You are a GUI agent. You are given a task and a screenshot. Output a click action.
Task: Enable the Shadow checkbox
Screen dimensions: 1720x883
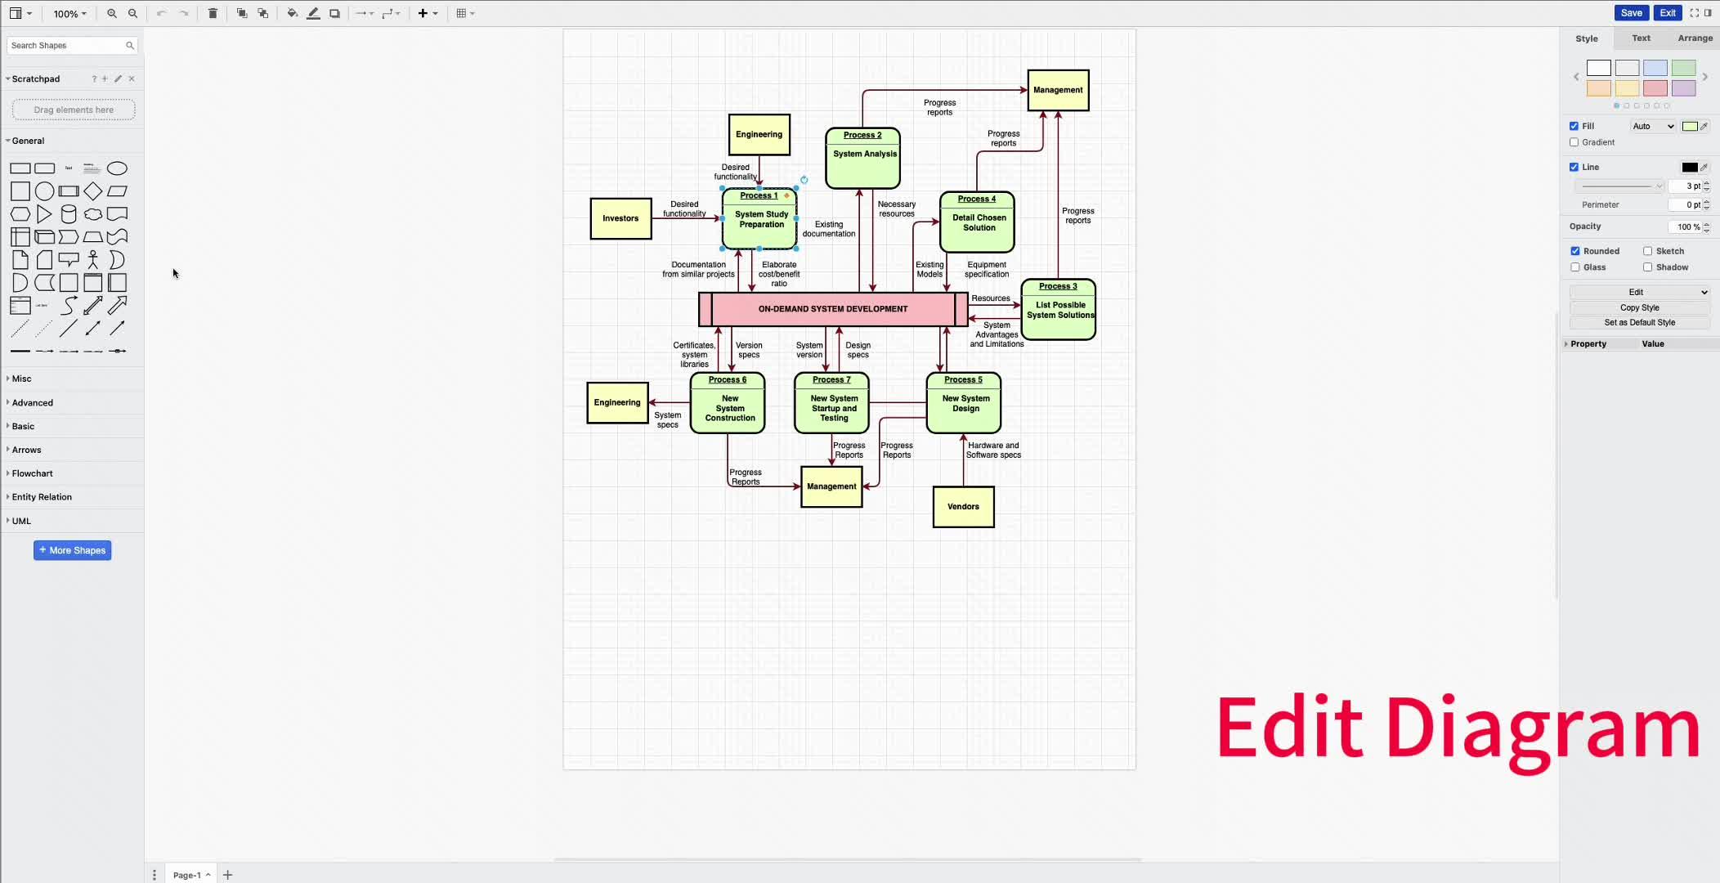1647,267
